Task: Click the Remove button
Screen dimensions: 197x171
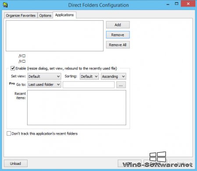Action: coord(118,35)
